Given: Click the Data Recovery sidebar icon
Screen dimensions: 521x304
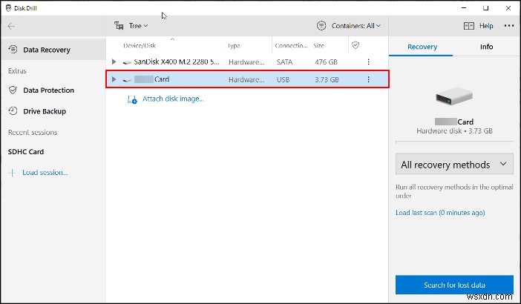Looking at the screenshot, I should coord(13,50).
